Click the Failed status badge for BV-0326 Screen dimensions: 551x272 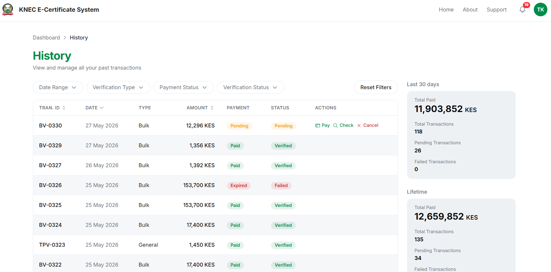(281, 186)
